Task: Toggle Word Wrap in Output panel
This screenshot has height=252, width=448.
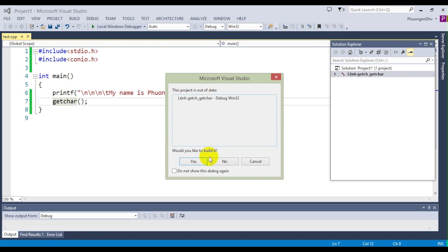Action: click(x=182, y=216)
